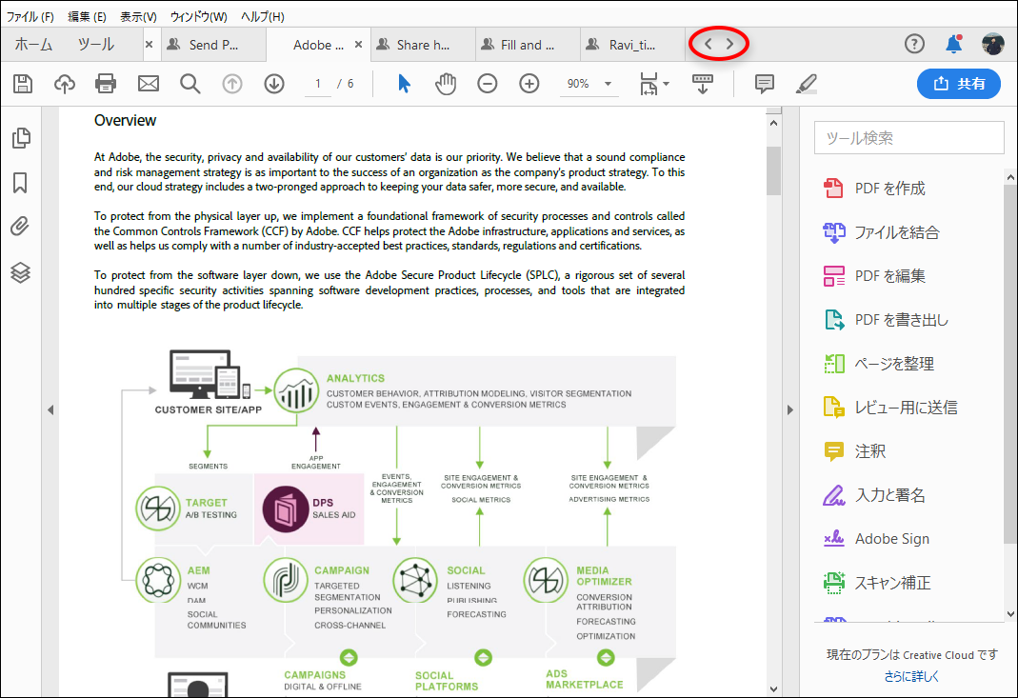
Task: Click the document scrollbar down arrow
Action: [773, 688]
